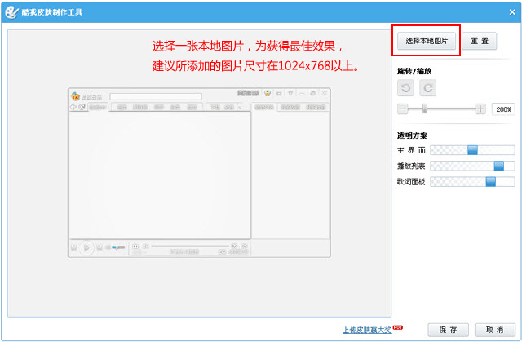Image resolution: width=522 pixels, height=342 pixels.
Task: Click the 保存 save button
Action: (x=448, y=330)
